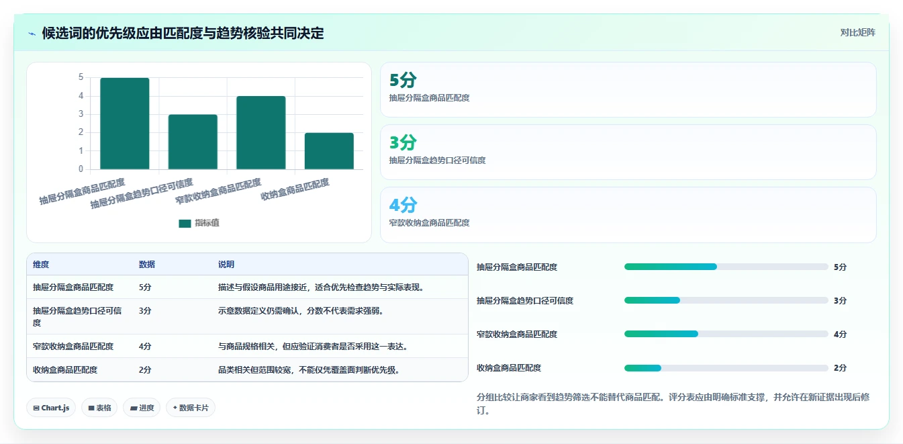Click the 数据卡片 tag chip
The height and width of the screenshot is (444, 903).
coord(191,408)
